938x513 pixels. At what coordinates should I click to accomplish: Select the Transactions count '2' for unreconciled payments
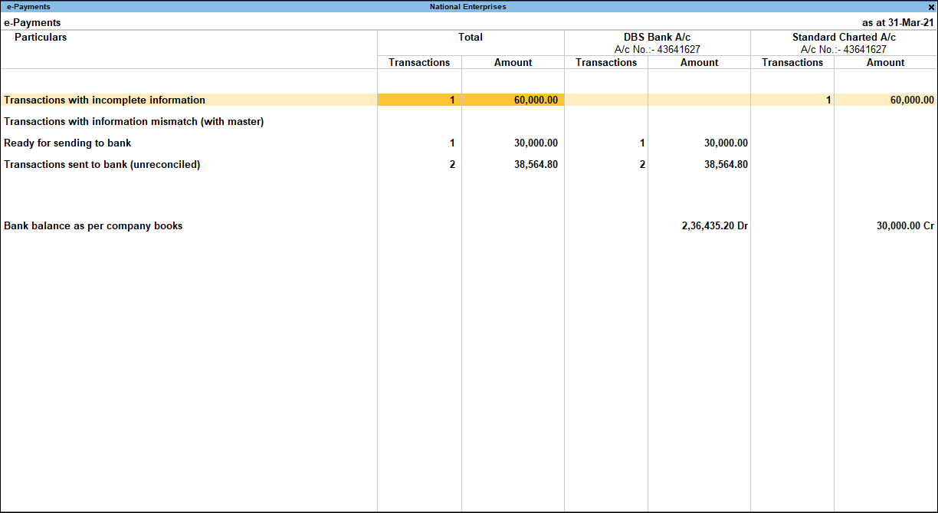(x=641, y=164)
